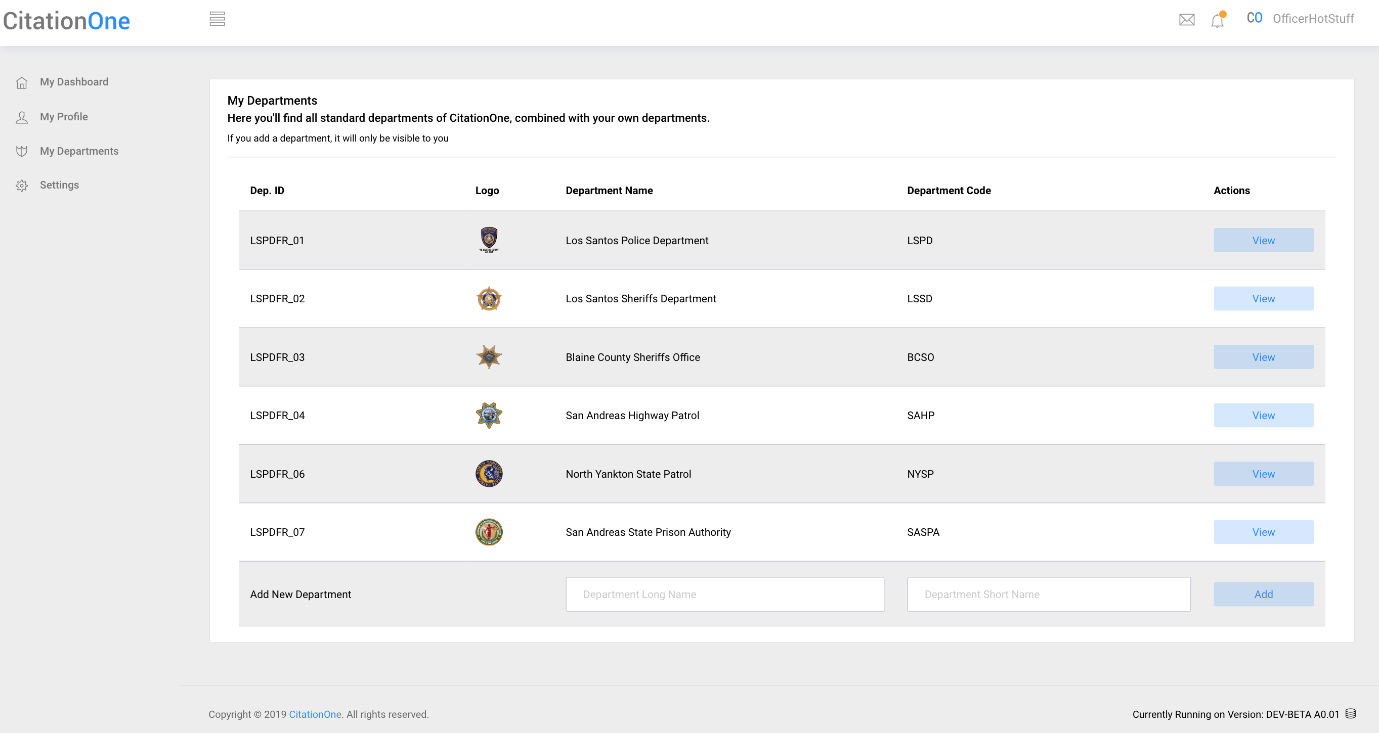Viewport: 1379px width, 733px height.
Task: Click the Los Santos Police Department badge logo
Action: 488,240
